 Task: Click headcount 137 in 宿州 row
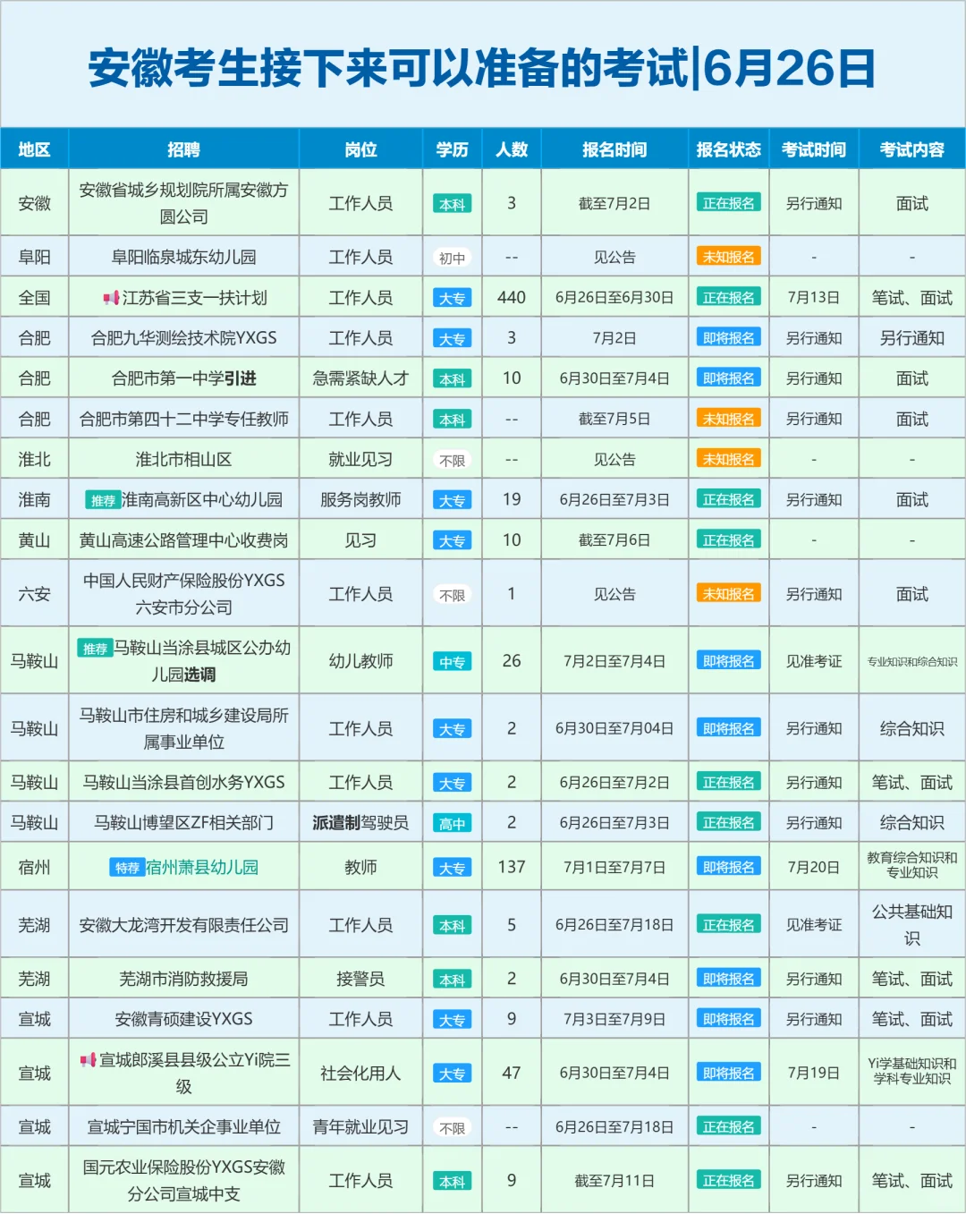click(512, 867)
